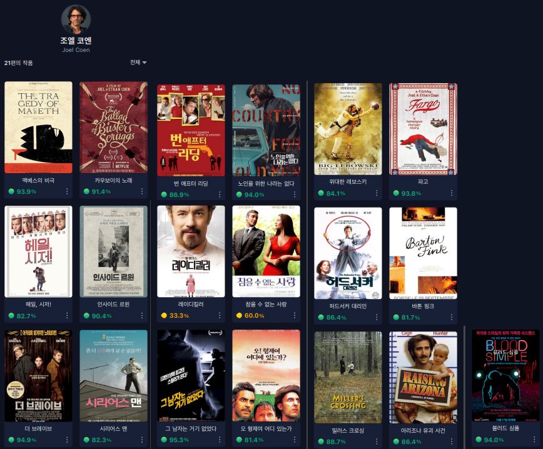Open the 참을 수 없는 사랑 poster
543x449 pixels.
point(266,251)
